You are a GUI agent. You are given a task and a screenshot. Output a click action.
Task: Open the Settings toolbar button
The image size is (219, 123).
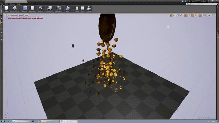41,9
